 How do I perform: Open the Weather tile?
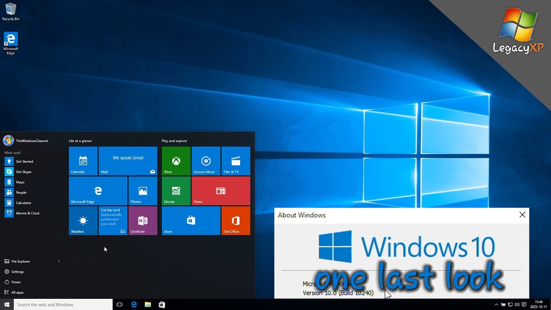[x=83, y=220]
